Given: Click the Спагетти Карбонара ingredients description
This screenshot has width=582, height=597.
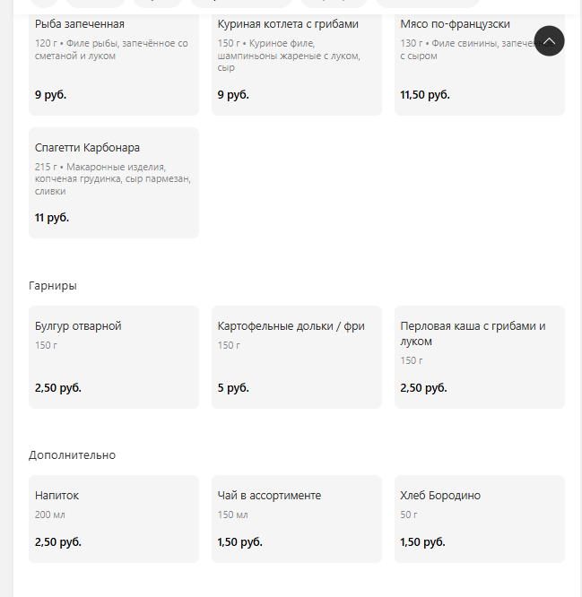Looking at the screenshot, I should point(112,179).
